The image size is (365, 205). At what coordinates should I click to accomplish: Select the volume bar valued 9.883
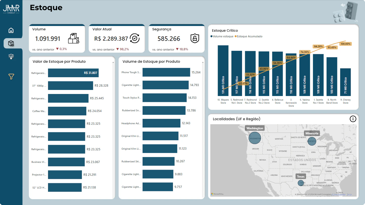point(158,174)
